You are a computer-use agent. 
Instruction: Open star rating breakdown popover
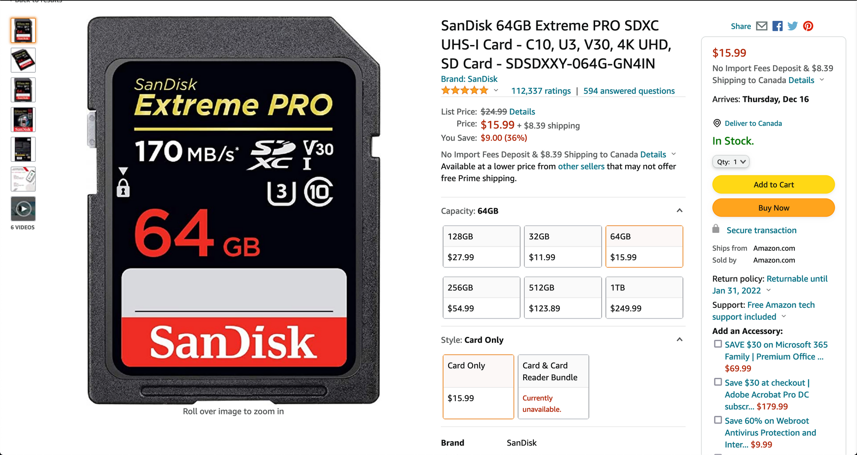click(496, 90)
